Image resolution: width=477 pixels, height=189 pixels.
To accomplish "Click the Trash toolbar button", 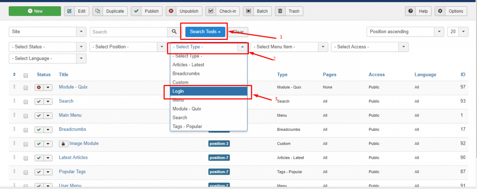I will (x=289, y=11).
